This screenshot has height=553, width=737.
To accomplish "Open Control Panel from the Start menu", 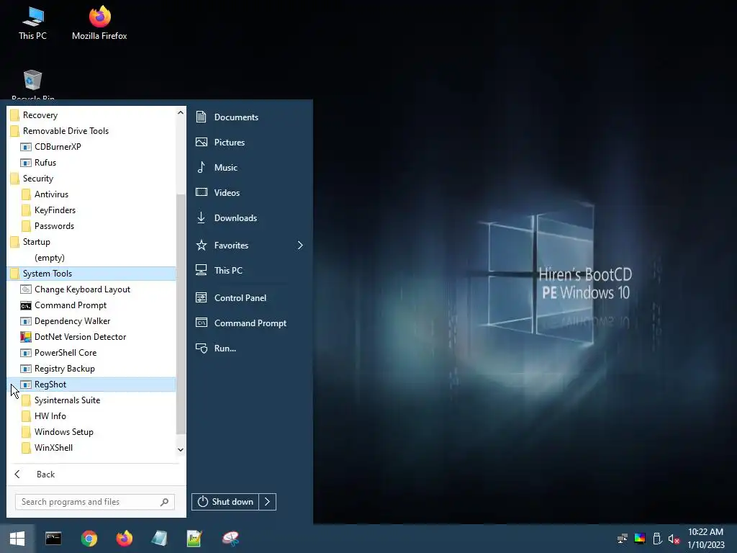I will pyautogui.click(x=250, y=297).
